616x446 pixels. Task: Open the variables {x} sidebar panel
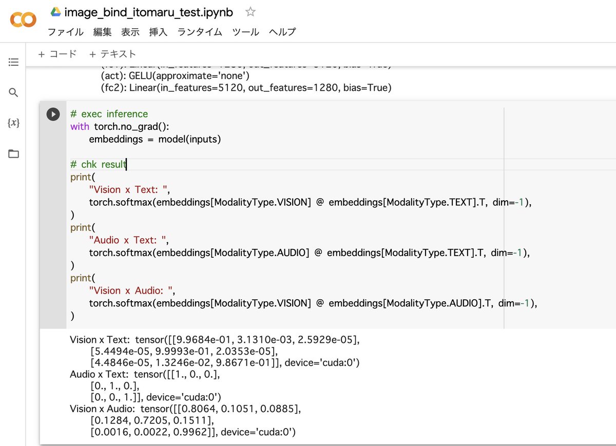pyautogui.click(x=13, y=123)
